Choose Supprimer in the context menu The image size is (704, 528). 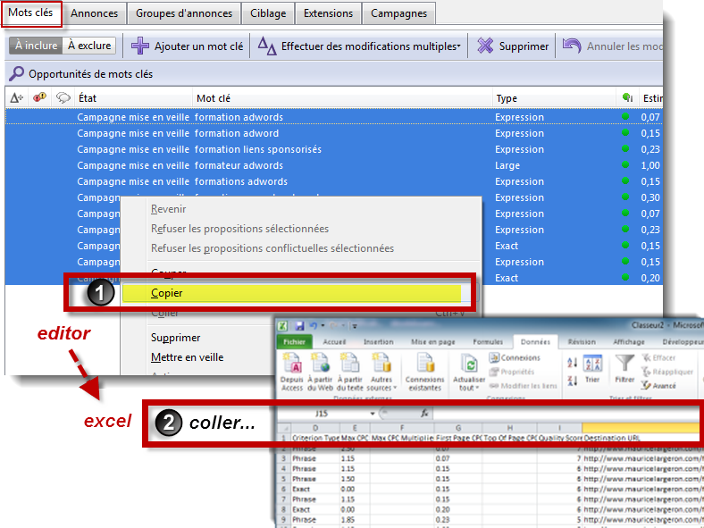175,337
